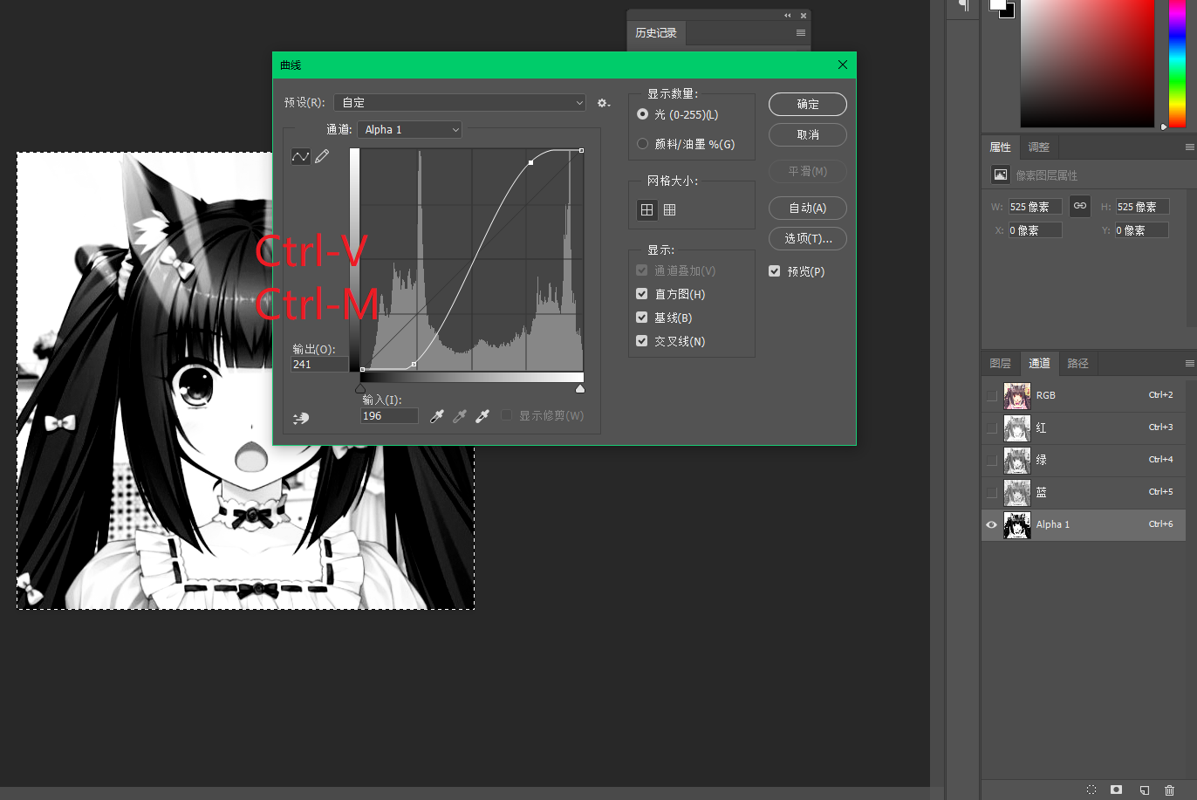Delete current channel trash icon
Viewport: 1197px width, 800px height.
click(1169, 790)
